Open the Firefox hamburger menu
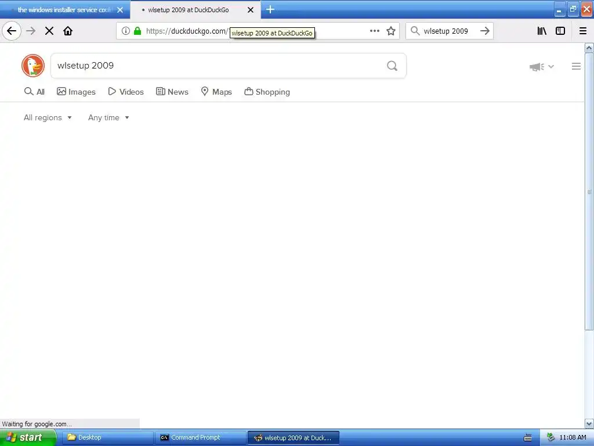This screenshot has width=594, height=446. (x=583, y=31)
